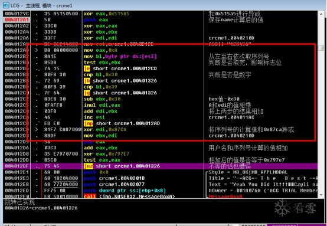Click comment '从左至右依次取序列号'
Screen dimensions: 327x226
click(239, 57)
